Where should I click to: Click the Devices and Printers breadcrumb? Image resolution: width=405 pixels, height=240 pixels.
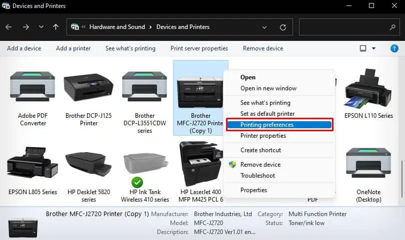click(x=183, y=27)
